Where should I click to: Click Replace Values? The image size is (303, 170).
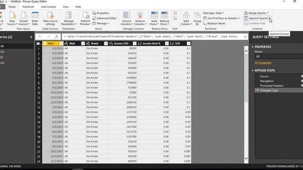(x=214, y=23)
